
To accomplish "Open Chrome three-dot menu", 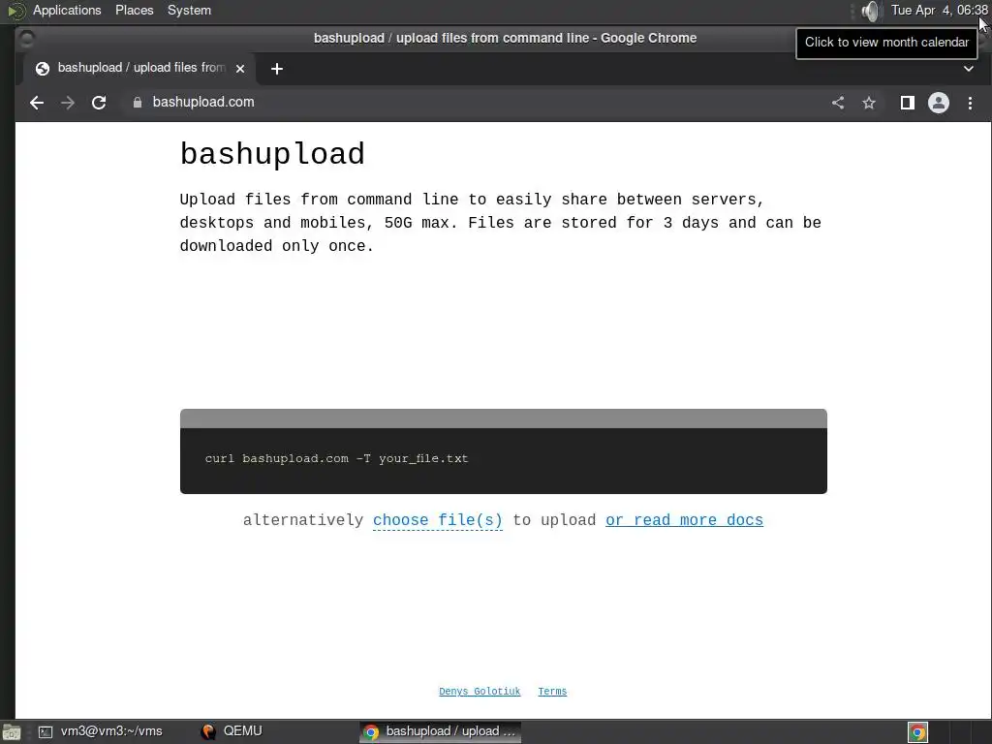I will coord(970,103).
